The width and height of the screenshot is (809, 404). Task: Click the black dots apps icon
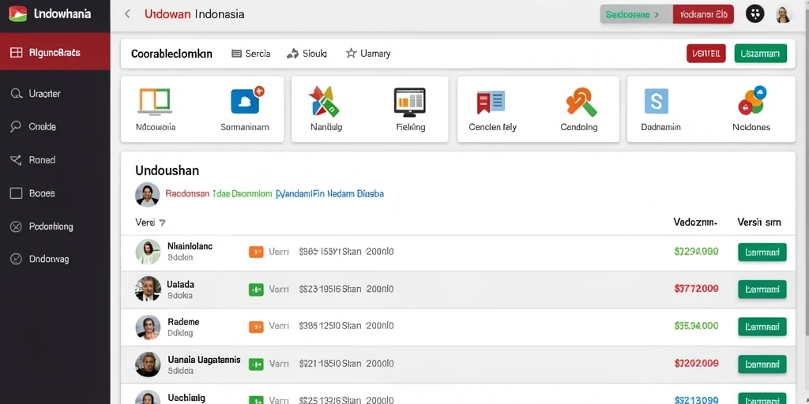(755, 14)
